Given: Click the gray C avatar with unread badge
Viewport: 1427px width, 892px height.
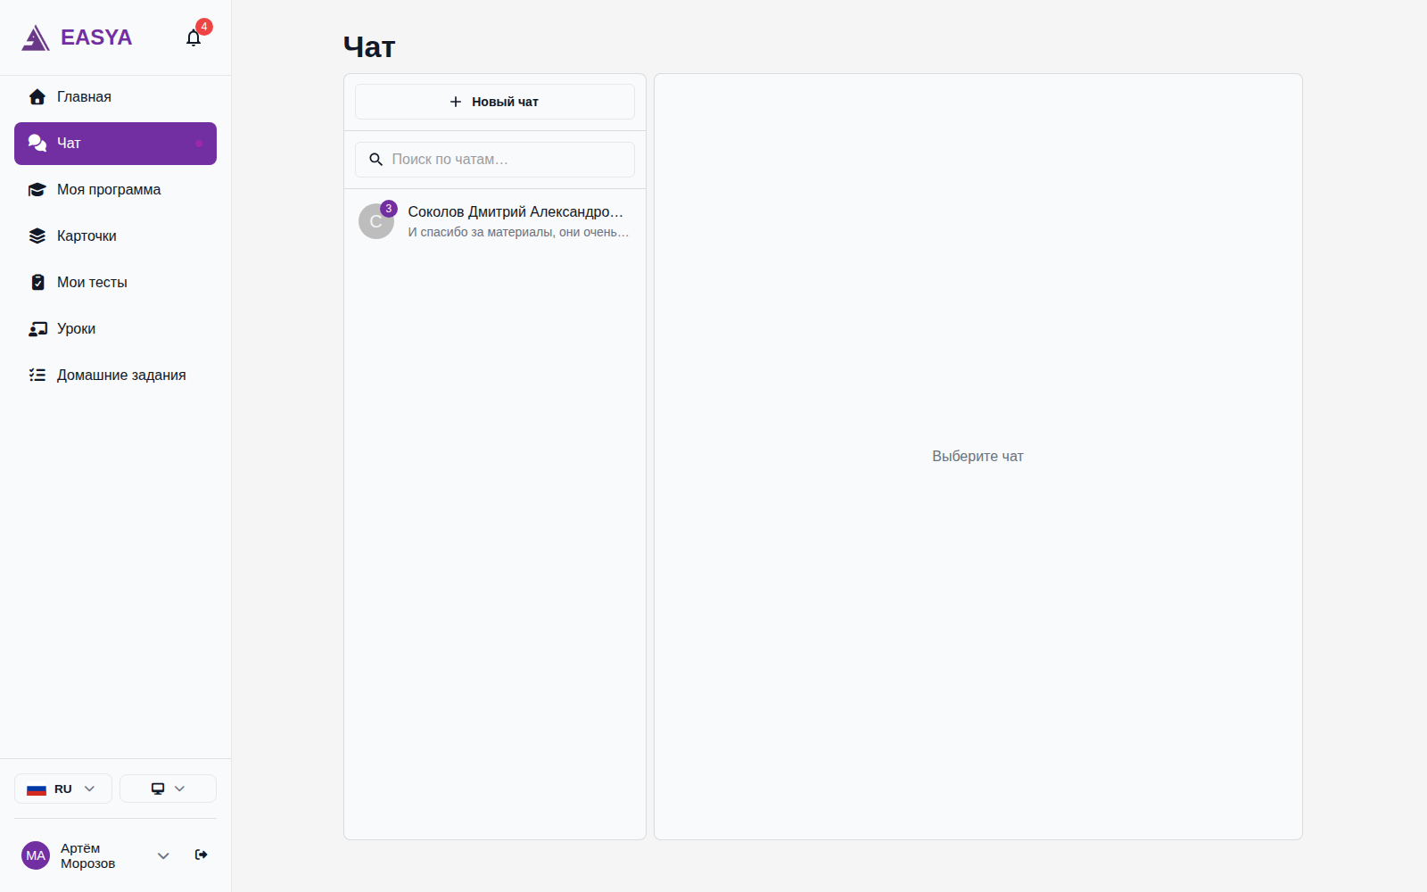Looking at the screenshot, I should (376, 221).
